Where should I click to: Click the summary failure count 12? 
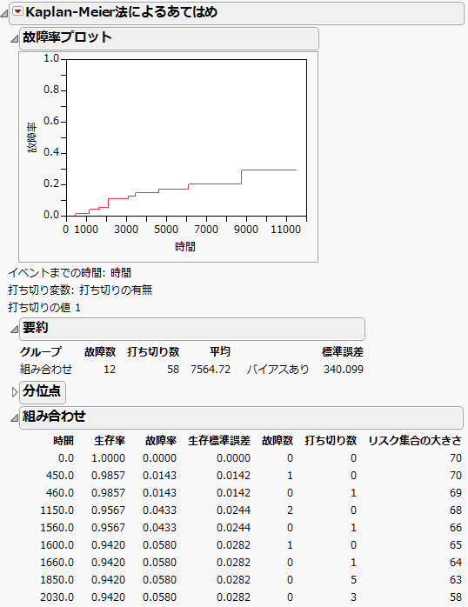pyautogui.click(x=110, y=369)
